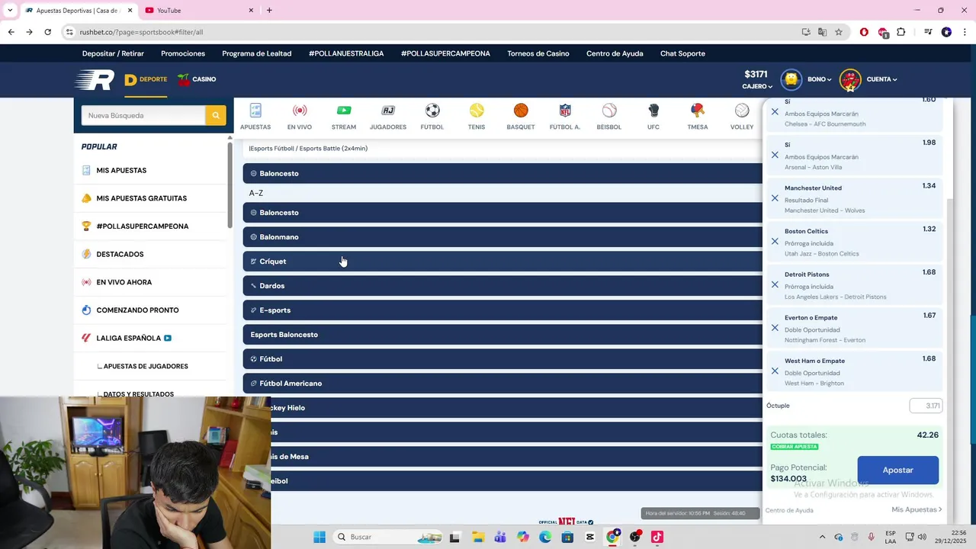Remove the Lakers - Detroit Pistons selection
The width and height of the screenshot is (976, 549).
pyautogui.click(x=775, y=284)
